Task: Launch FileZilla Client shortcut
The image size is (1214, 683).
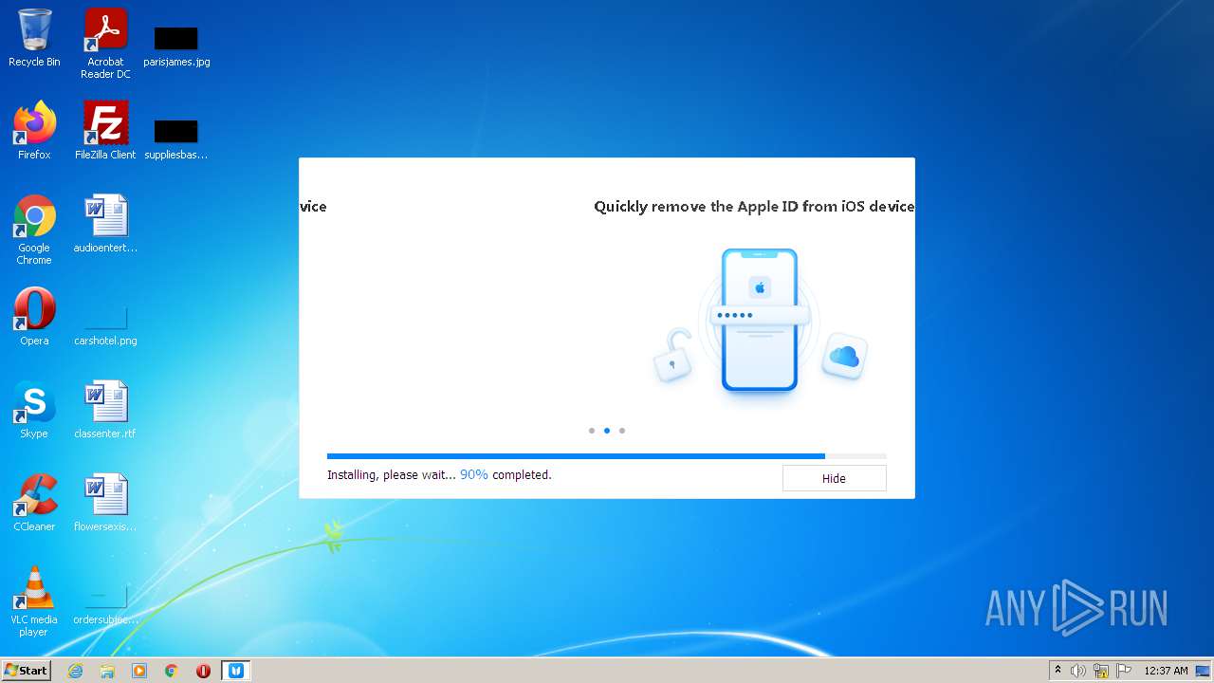Action: coord(105,131)
